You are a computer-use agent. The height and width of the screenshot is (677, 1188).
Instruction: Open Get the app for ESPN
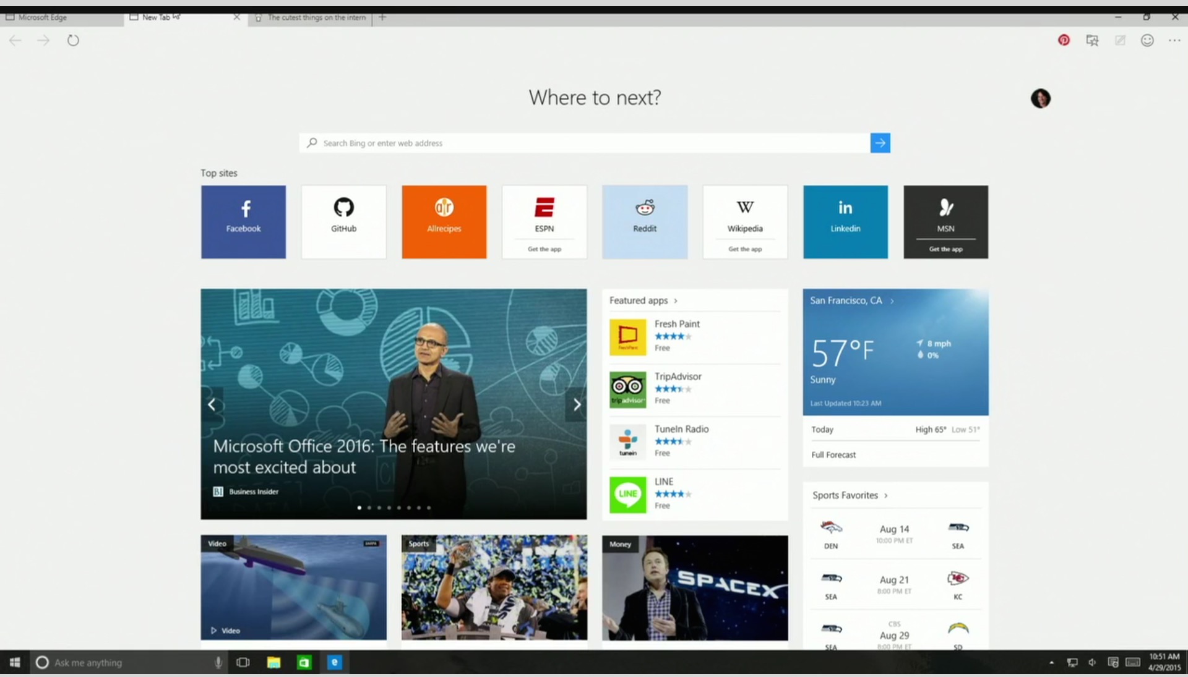point(544,249)
